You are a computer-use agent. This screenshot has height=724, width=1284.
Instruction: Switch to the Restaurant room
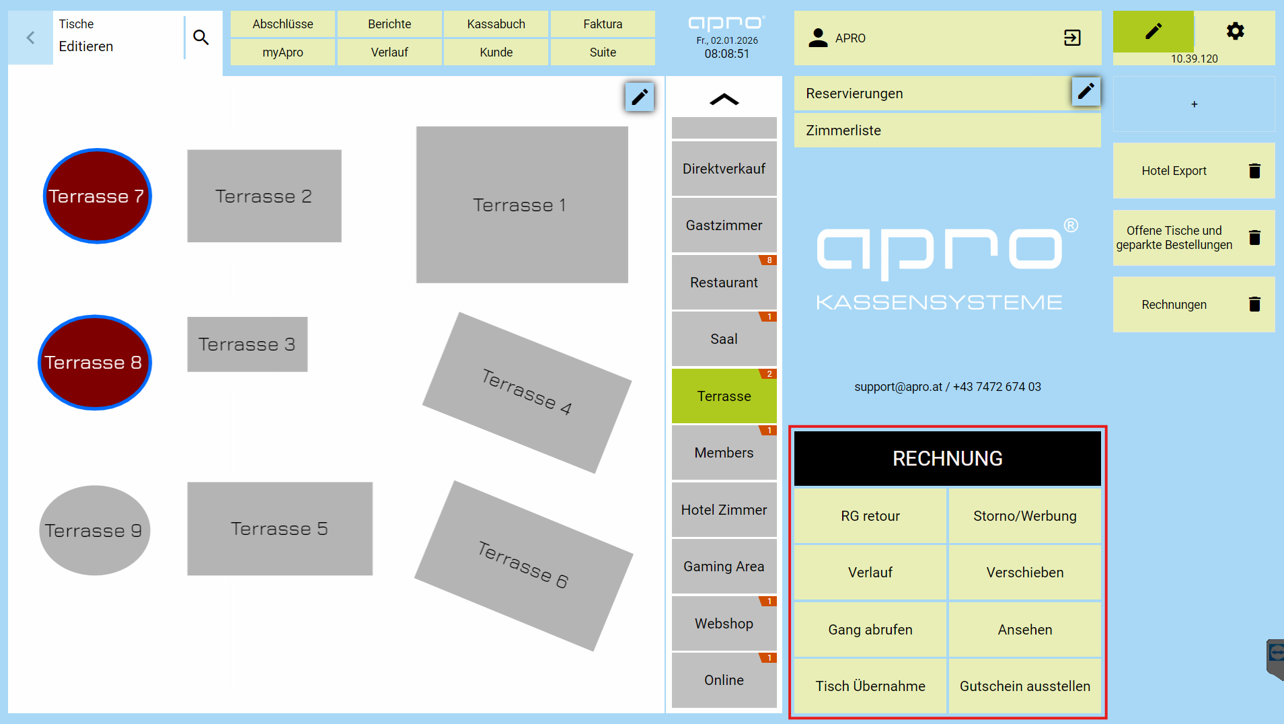[x=724, y=283]
